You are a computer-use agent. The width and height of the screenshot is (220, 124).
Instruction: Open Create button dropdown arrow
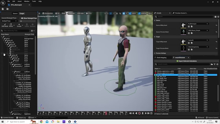[x=22, y=26]
